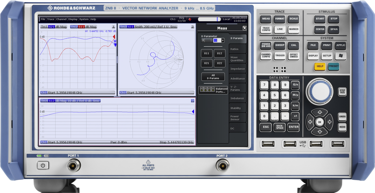Screen dimensions: 375x193
Task: Click the blue M marker on diagram 1
Action: 115,43
